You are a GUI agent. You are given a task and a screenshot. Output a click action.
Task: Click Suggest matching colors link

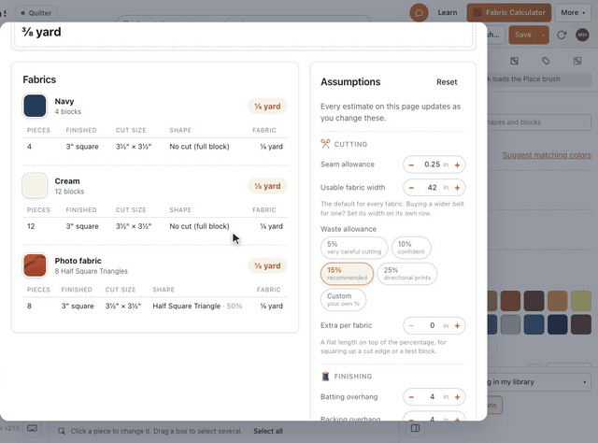pos(547,155)
